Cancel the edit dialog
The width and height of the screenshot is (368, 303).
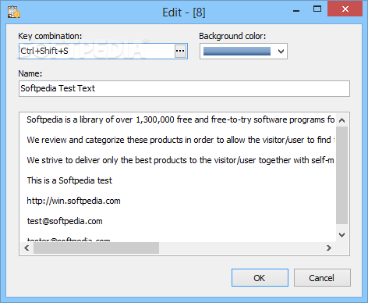(x=322, y=278)
